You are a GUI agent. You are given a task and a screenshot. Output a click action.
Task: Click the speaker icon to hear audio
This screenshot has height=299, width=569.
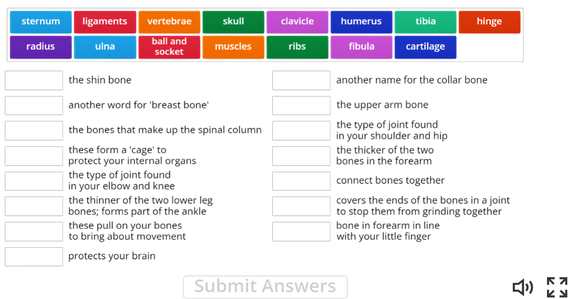click(523, 287)
